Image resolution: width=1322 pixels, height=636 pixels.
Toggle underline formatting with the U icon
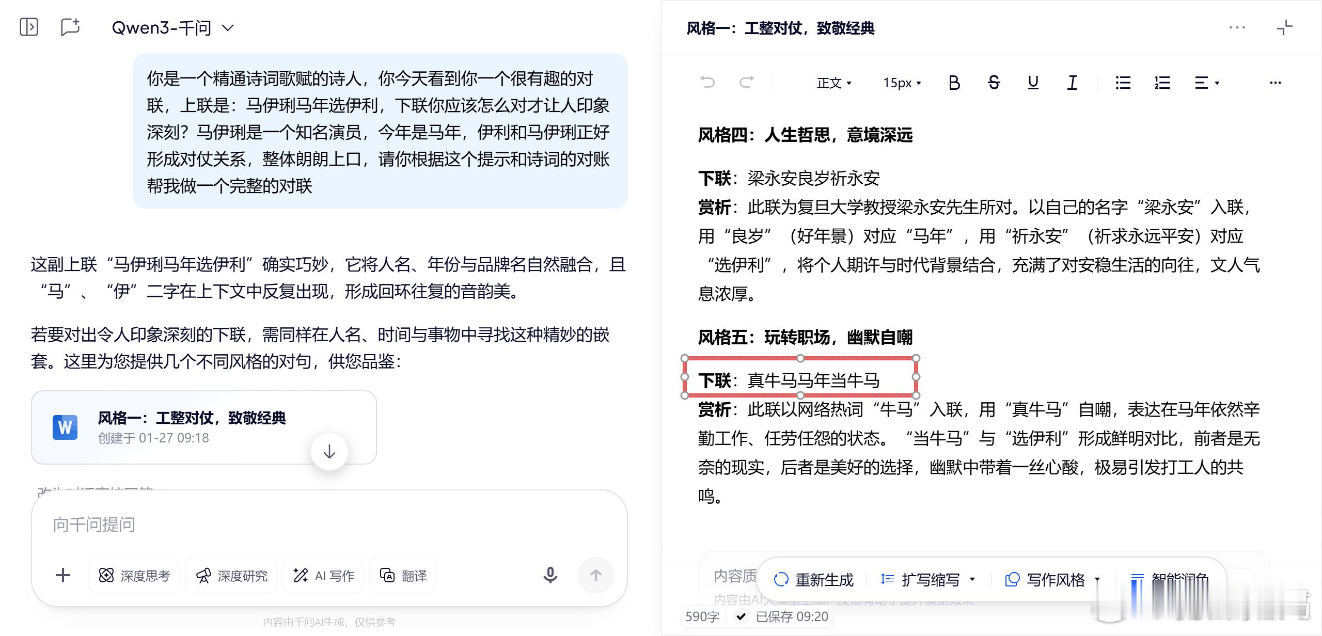(x=1033, y=83)
